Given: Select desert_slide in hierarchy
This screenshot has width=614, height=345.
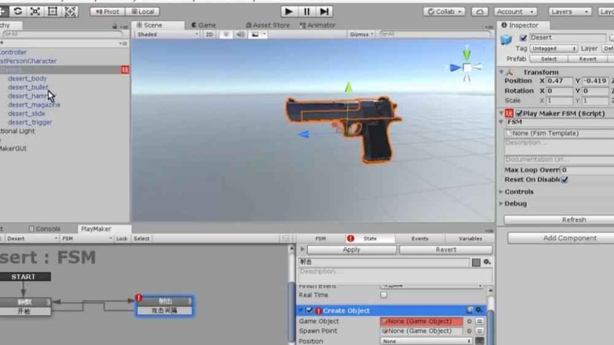Looking at the screenshot, I should point(26,113).
